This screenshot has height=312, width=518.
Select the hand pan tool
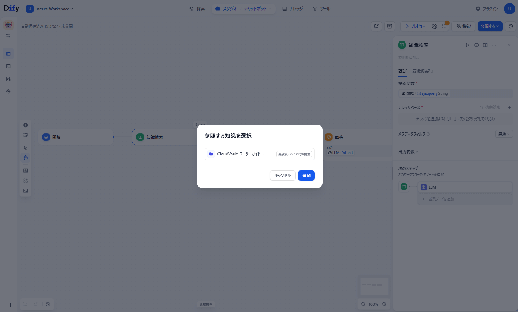click(x=25, y=158)
